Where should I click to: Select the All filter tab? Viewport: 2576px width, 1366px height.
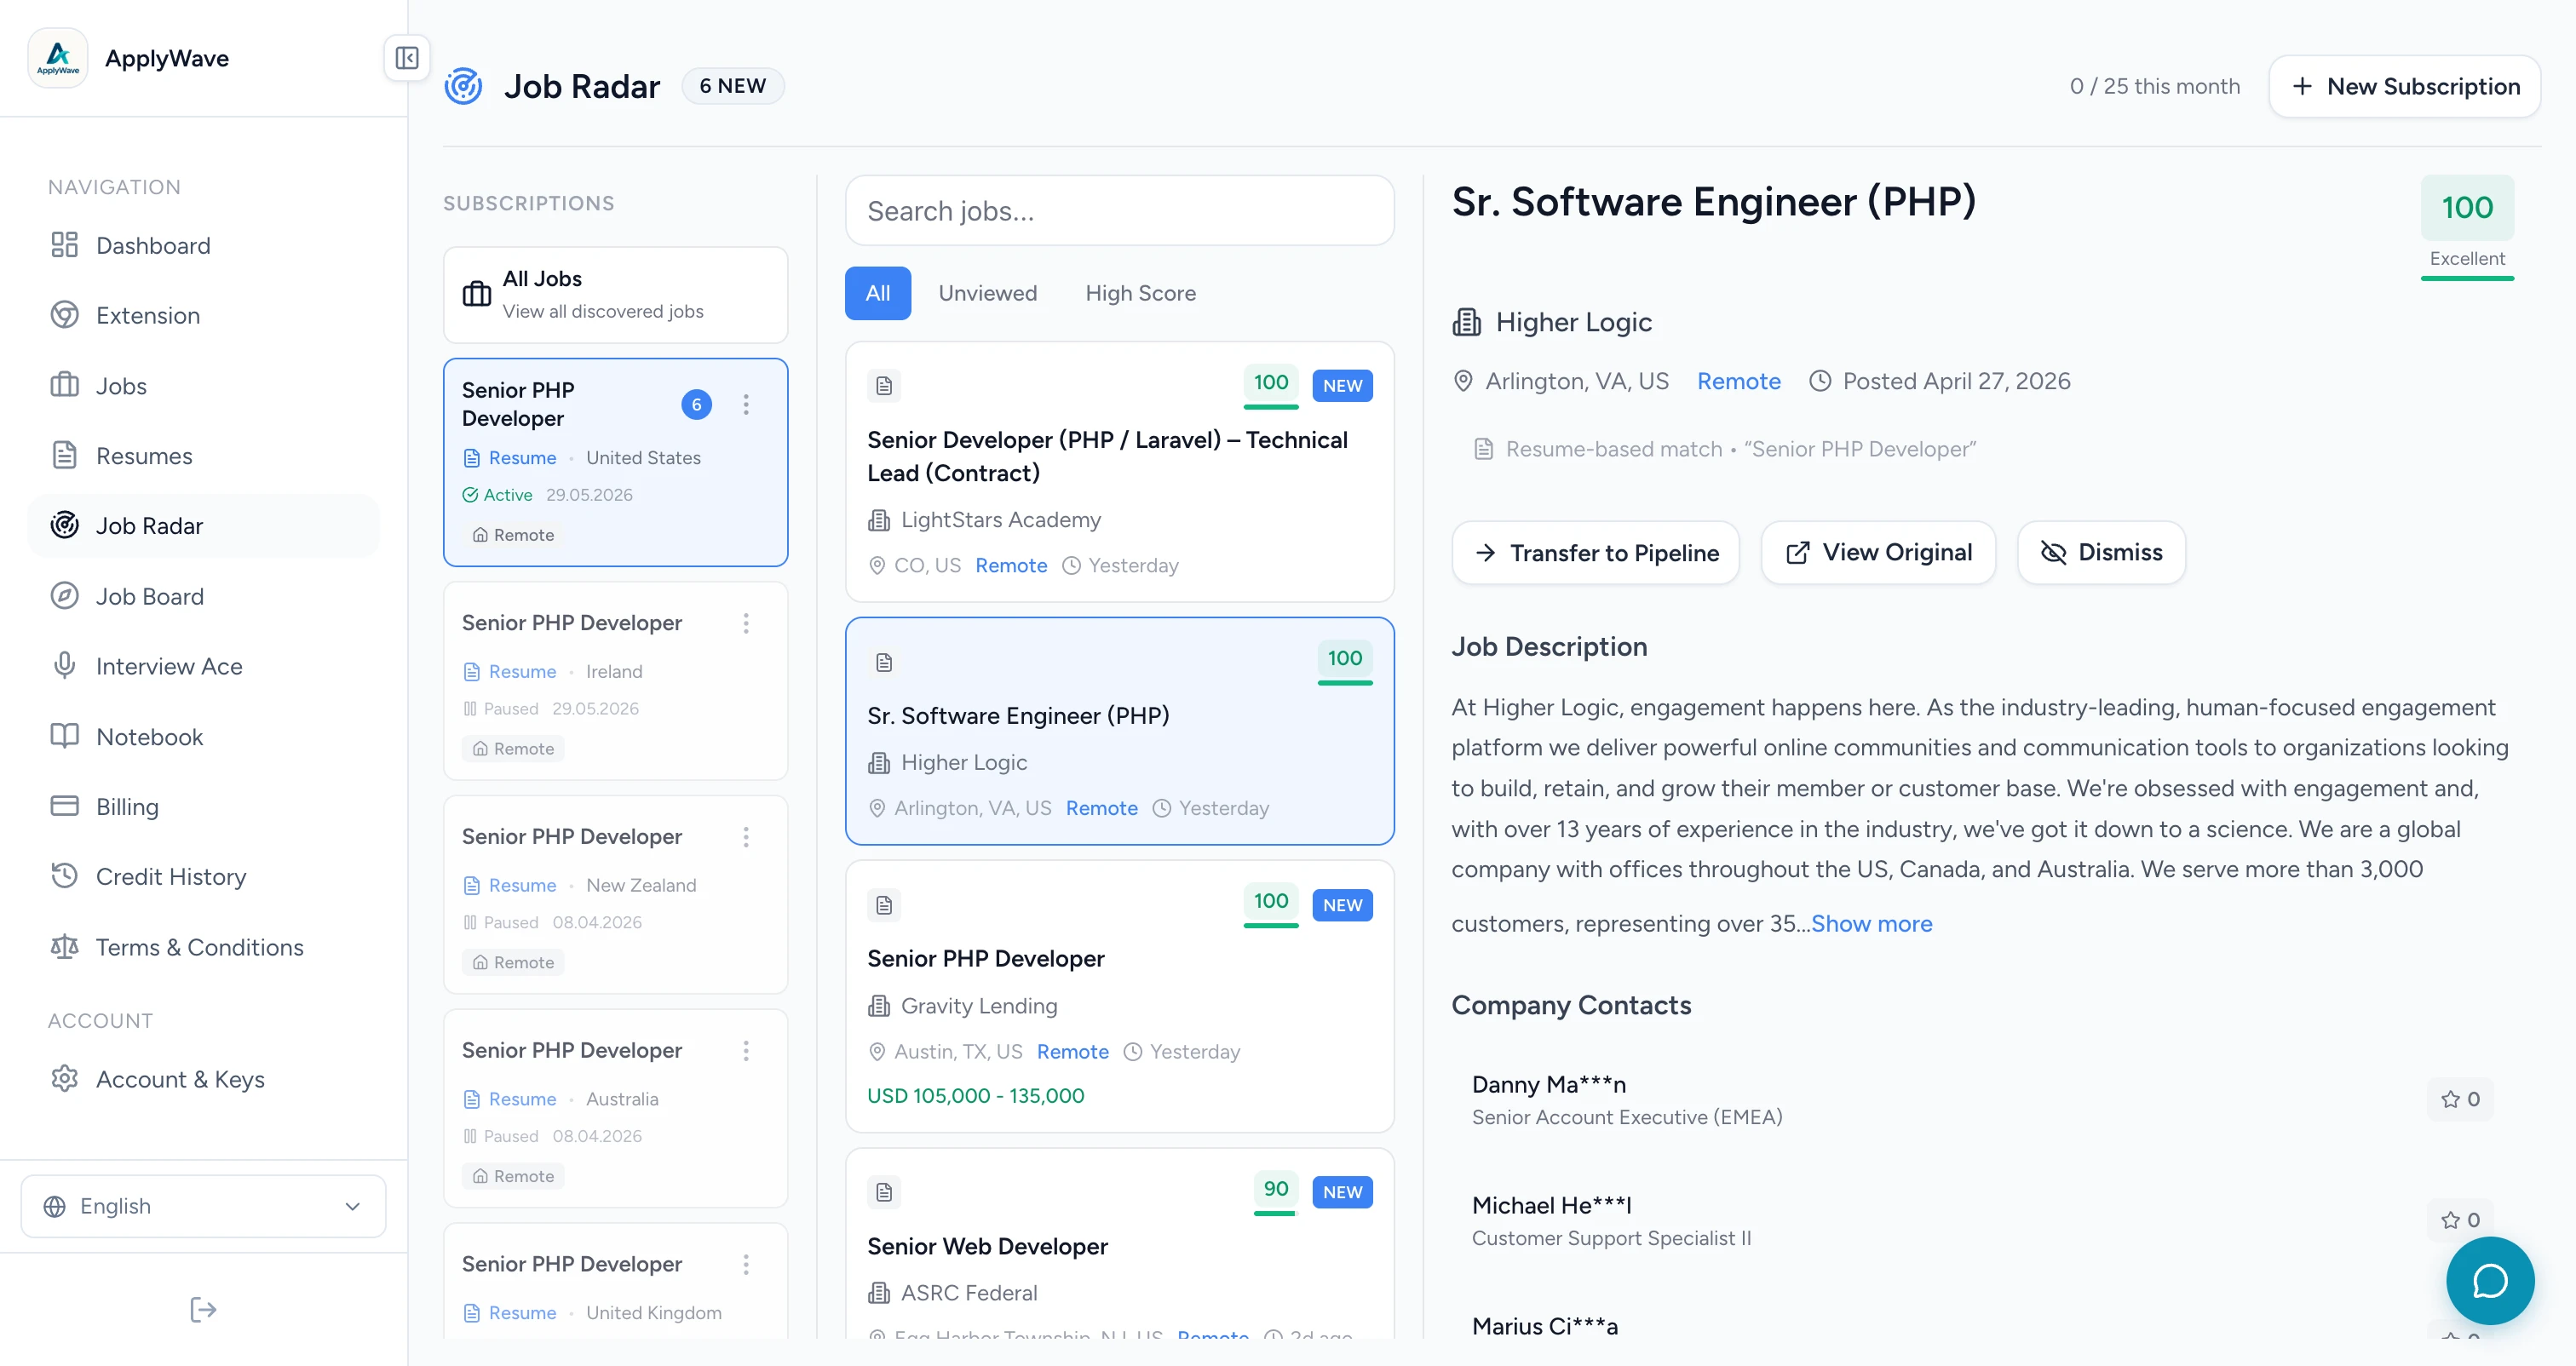point(878,293)
